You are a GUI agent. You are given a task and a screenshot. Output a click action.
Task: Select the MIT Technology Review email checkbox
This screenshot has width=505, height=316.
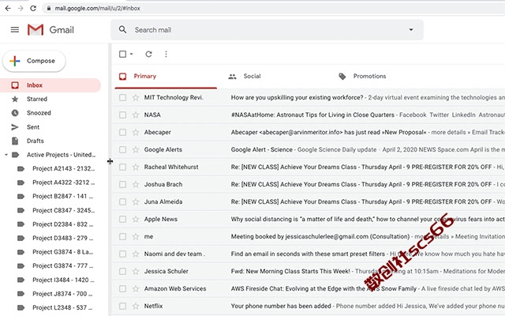pyautogui.click(x=123, y=97)
